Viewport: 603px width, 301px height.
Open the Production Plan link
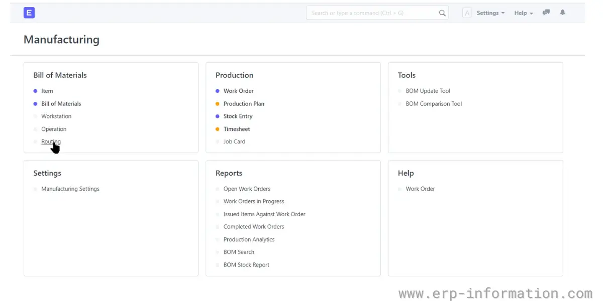click(244, 104)
